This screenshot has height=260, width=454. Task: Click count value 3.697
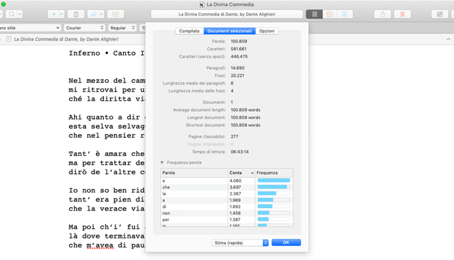[235, 187]
